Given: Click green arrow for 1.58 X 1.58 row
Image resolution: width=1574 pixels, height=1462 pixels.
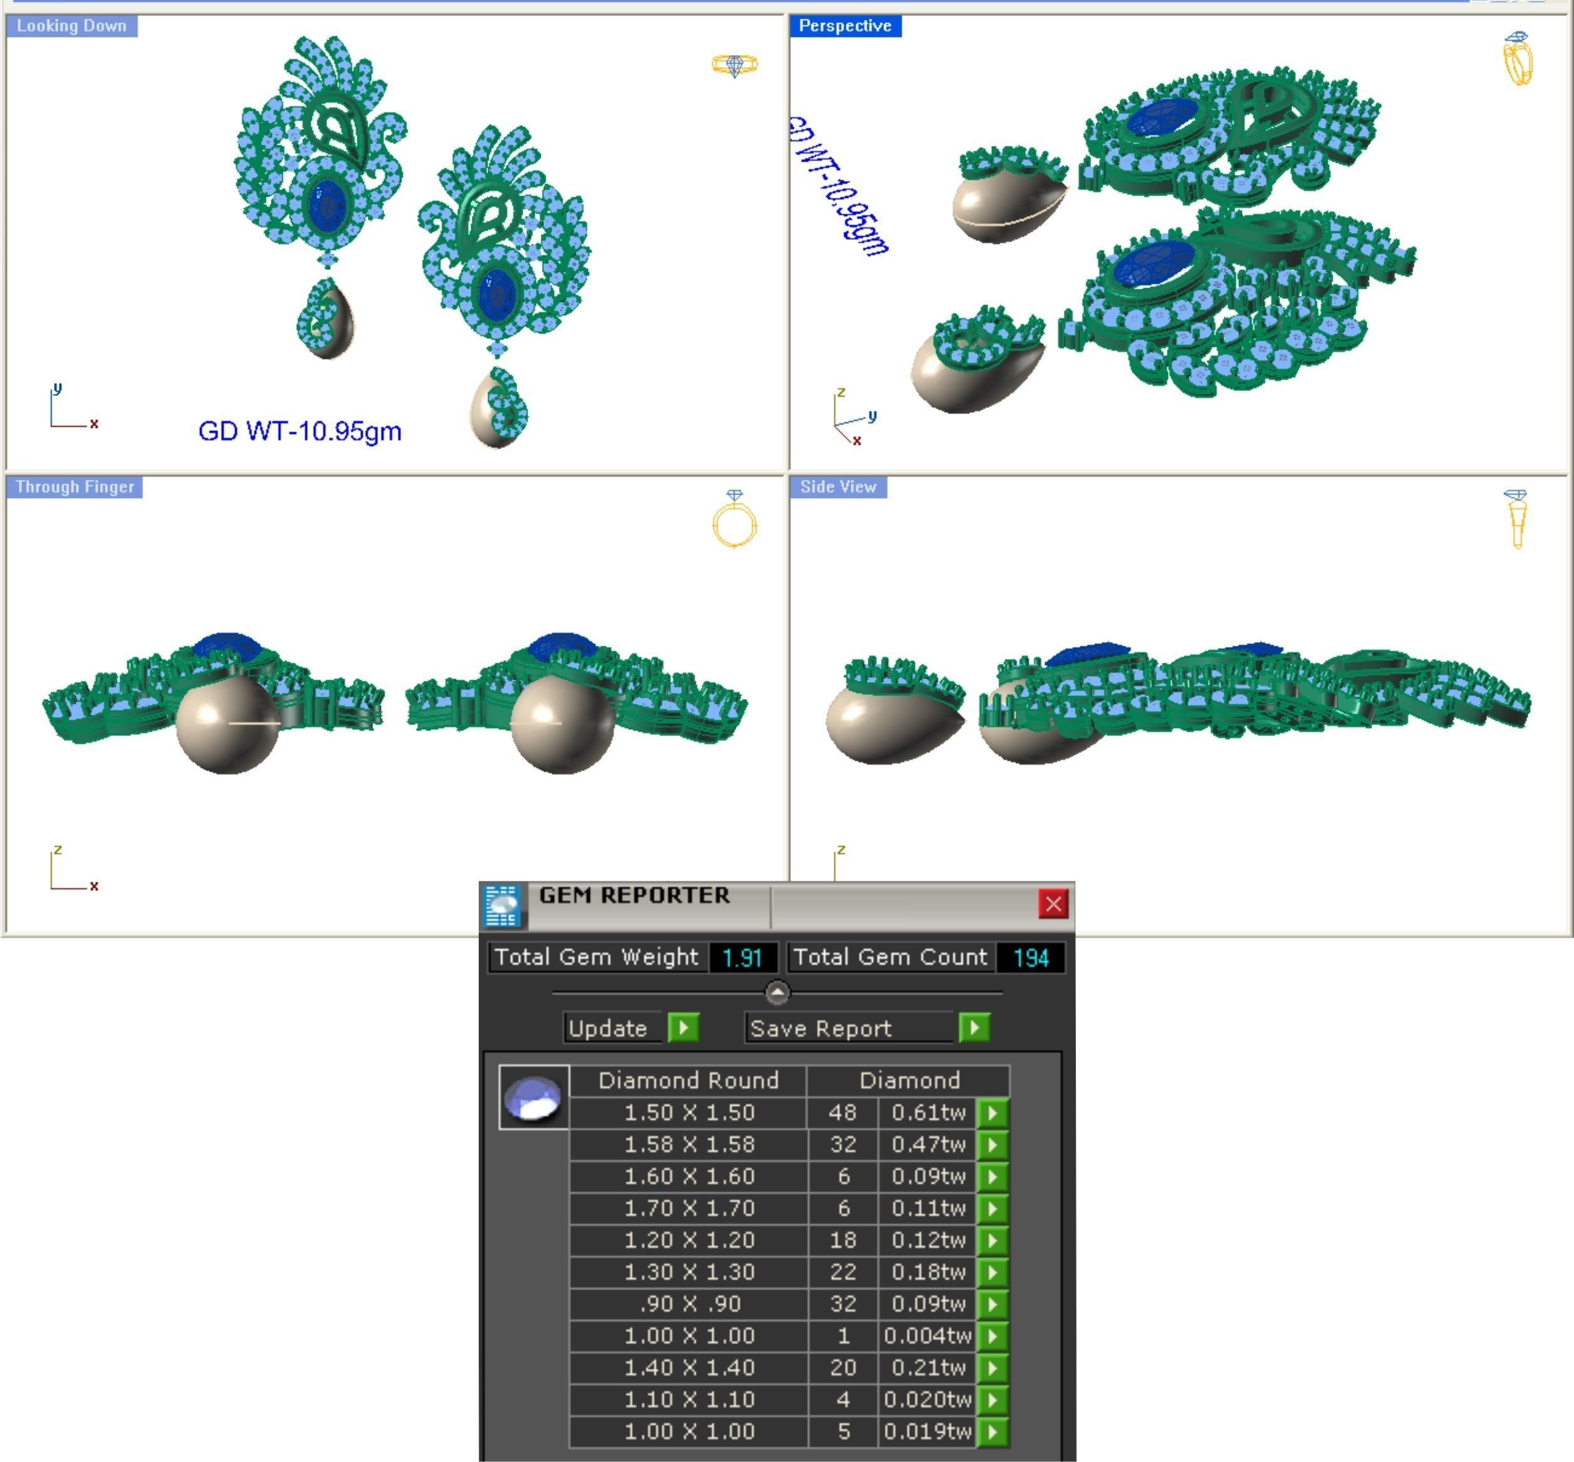Looking at the screenshot, I should [993, 1145].
